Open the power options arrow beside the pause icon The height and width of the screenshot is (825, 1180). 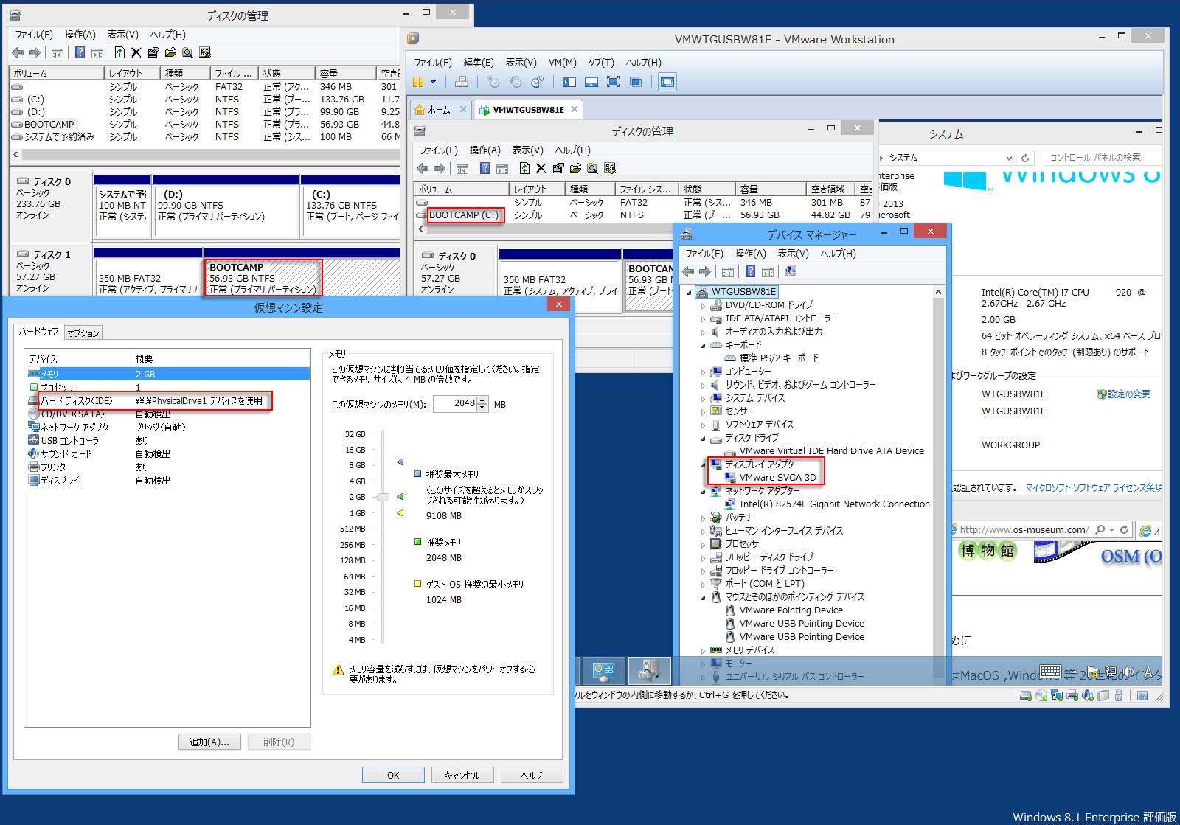433,82
